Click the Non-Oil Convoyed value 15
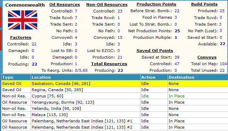Screen dimensions: 228x131 (x=120, y=37)
